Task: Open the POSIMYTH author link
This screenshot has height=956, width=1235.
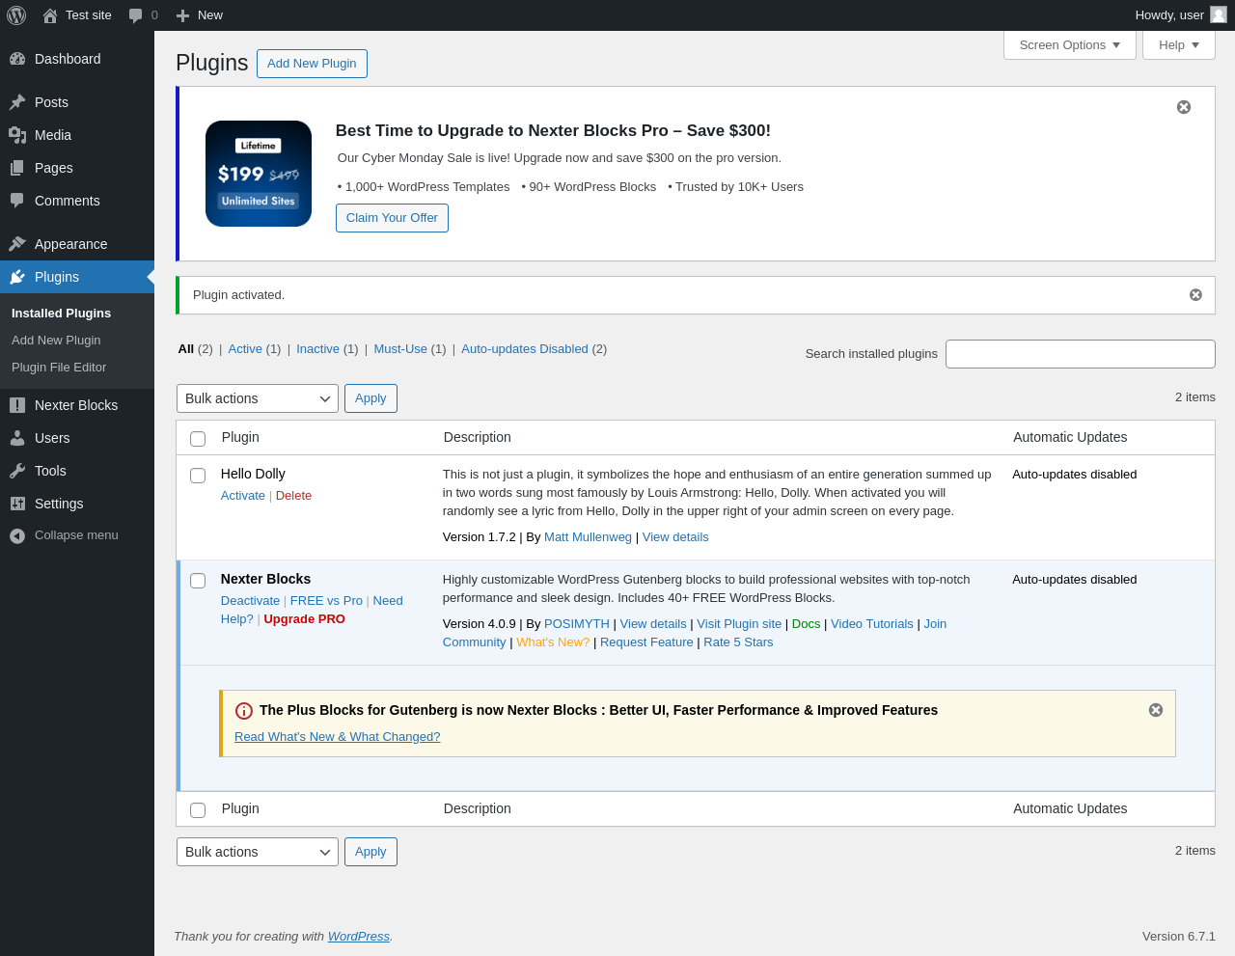Action: pyautogui.click(x=577, y=624)
